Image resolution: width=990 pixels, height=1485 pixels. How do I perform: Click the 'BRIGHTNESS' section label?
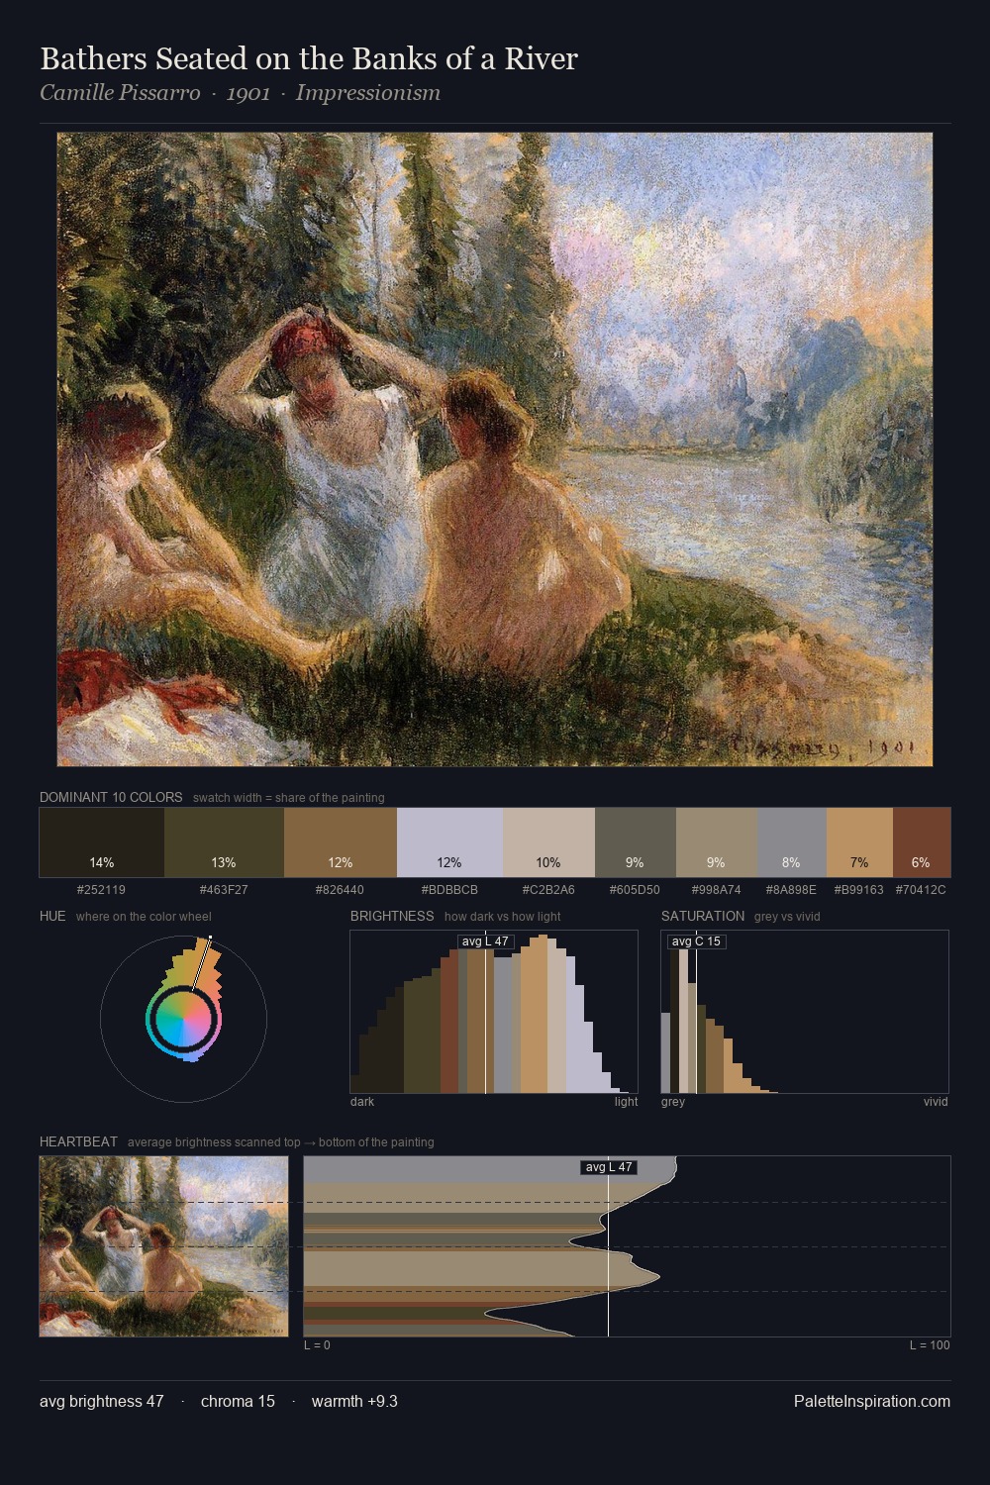[x=392, y=916]
